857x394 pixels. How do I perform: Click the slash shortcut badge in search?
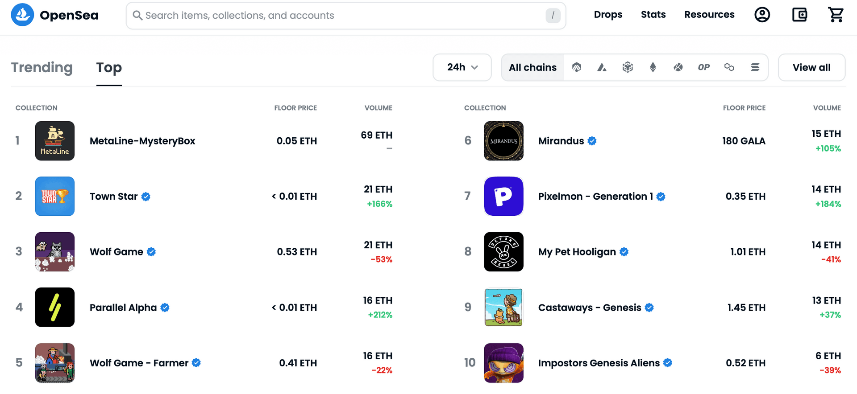pyautogui.click(x=553, y=16)
